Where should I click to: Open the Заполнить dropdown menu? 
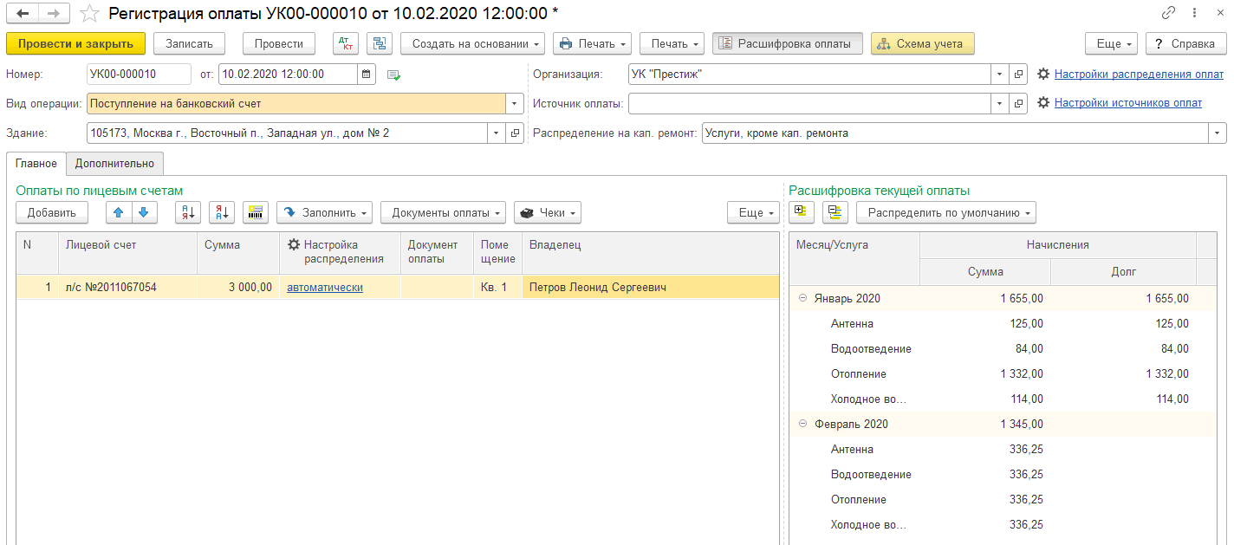(324, 212)
